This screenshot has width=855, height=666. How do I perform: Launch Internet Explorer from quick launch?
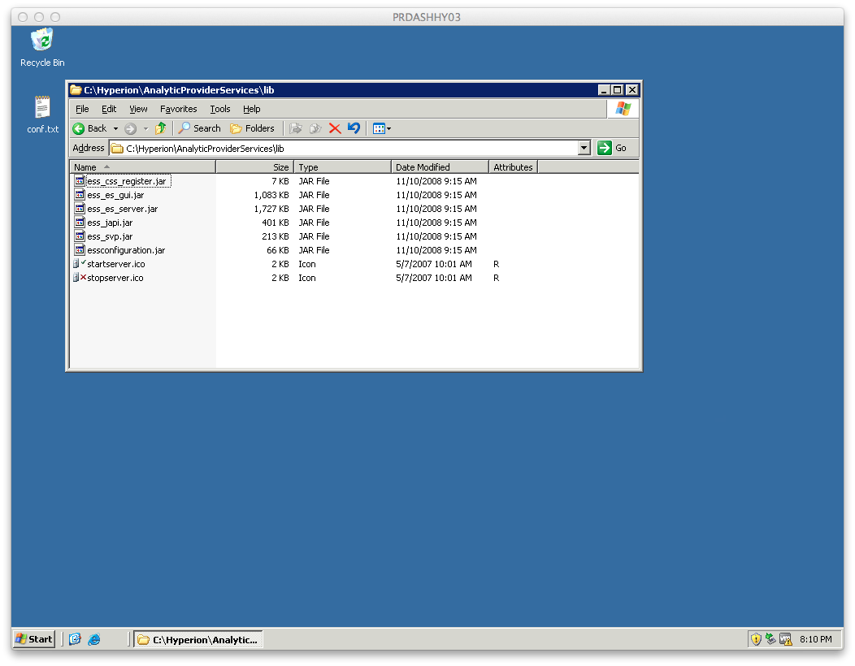(94, 639)
